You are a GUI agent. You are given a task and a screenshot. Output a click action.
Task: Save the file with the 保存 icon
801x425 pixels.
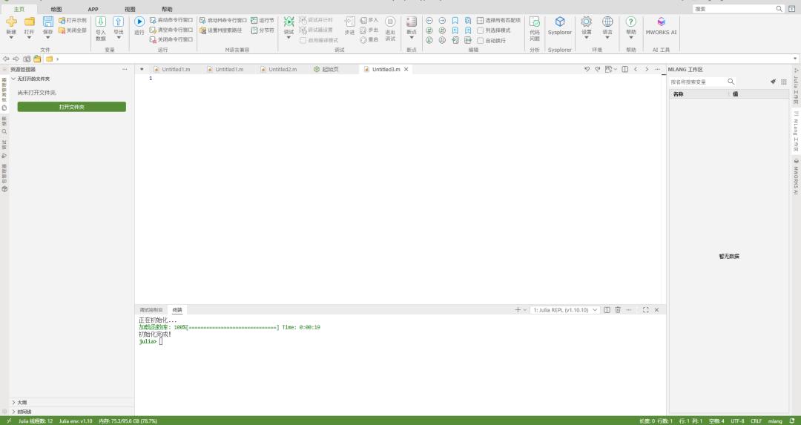[47, 22]
